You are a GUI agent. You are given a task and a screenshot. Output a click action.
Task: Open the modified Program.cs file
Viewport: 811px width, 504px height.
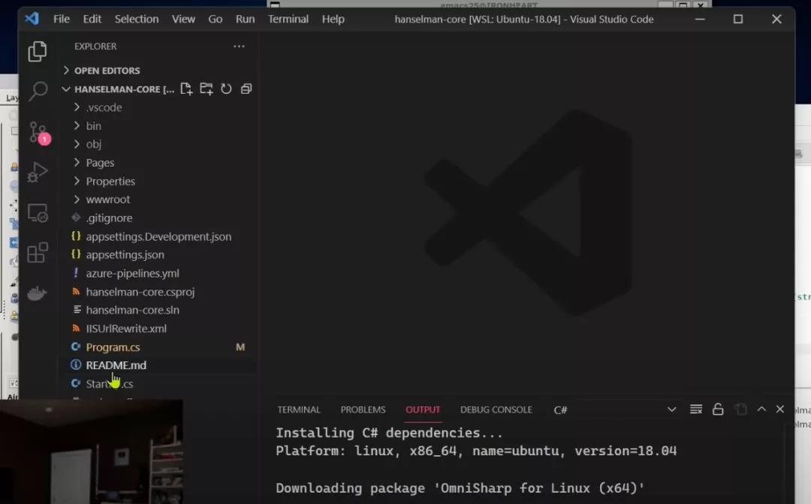coord(113,347)
